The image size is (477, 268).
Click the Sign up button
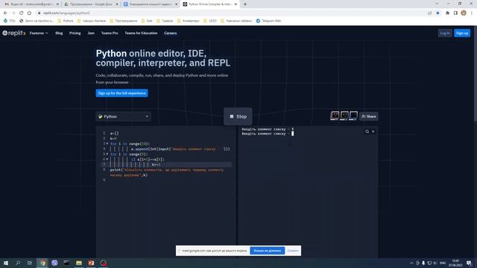point(462,33)
